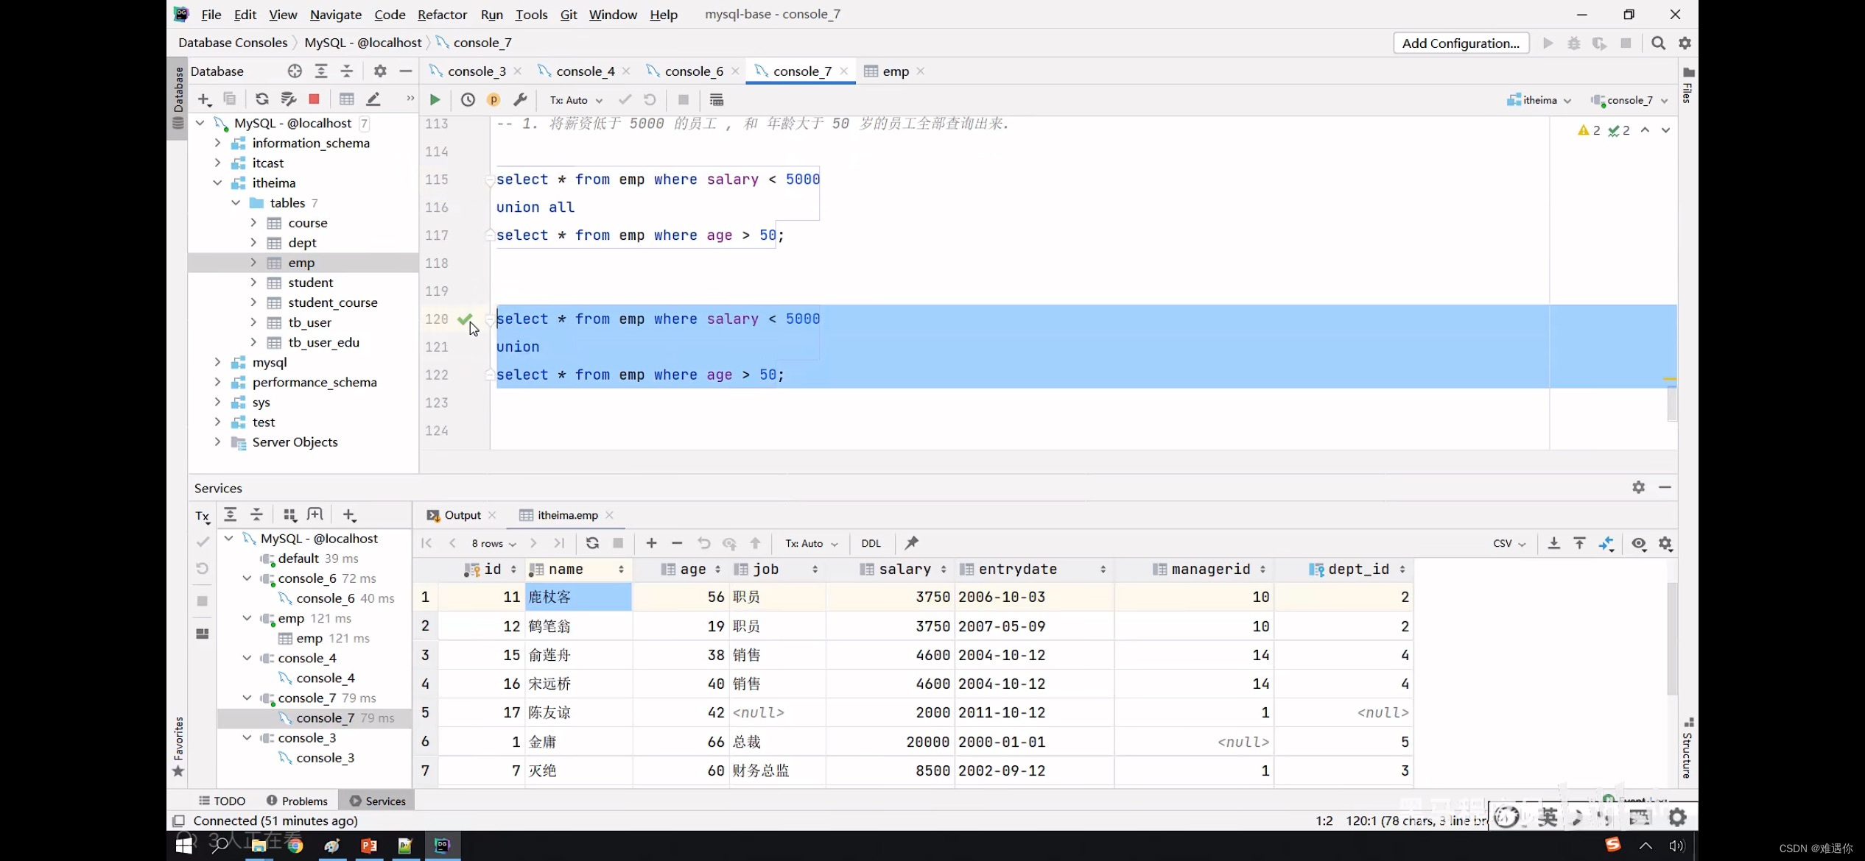Go to last page of results
Screen dimensions: 1865x861
click(559, 543)
